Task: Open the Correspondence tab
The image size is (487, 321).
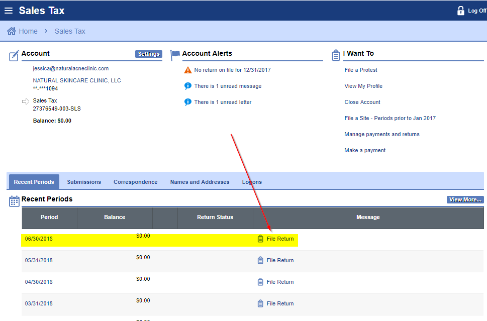Action: 135,182
